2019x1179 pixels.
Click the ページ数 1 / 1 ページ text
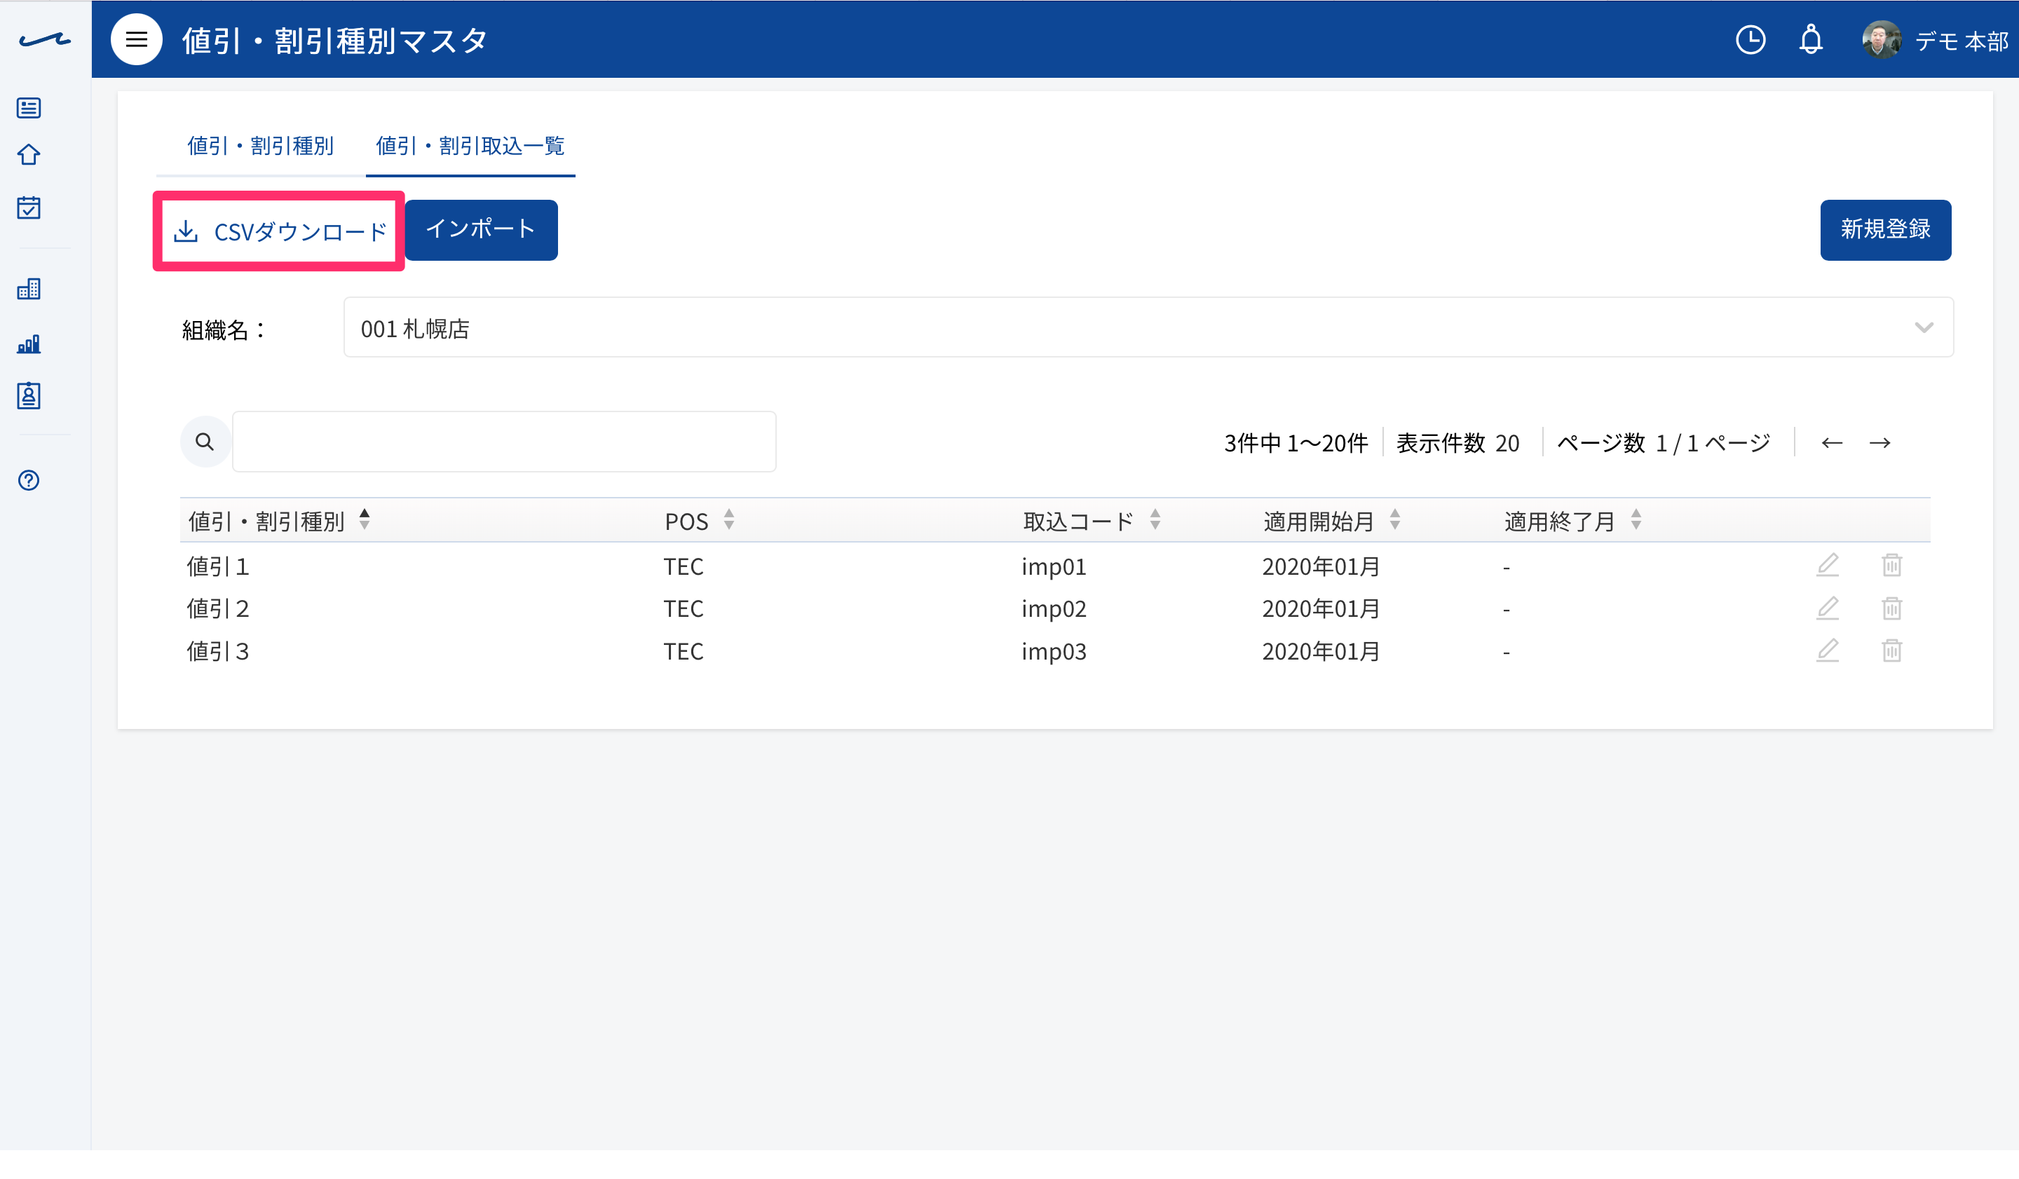(x=1664, y=443)
